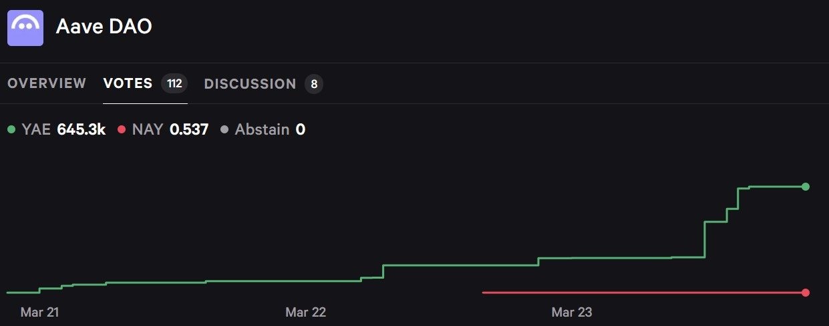Click the Abstain legend label text

click(x=262, y=129)
